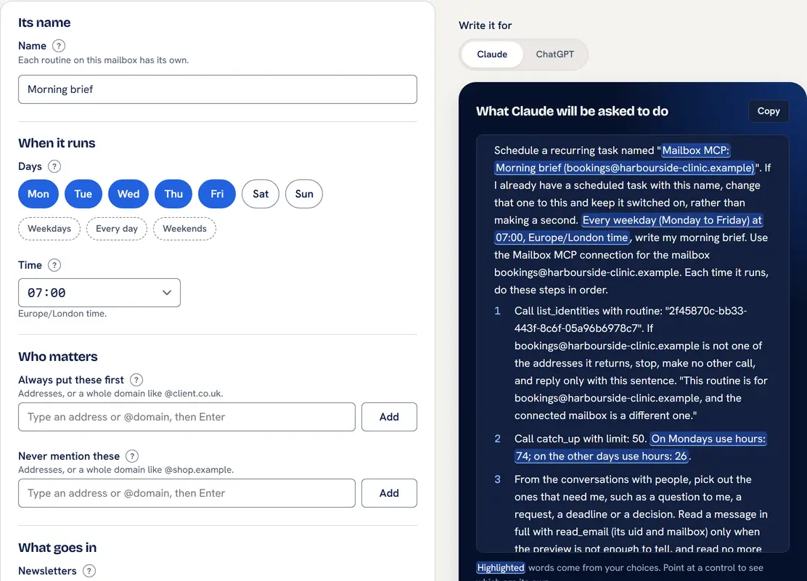Select the 'Who matters' heading
807x581 pixels.
coord(58,357)
